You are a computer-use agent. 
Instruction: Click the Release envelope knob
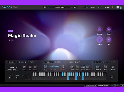[88, 67]
